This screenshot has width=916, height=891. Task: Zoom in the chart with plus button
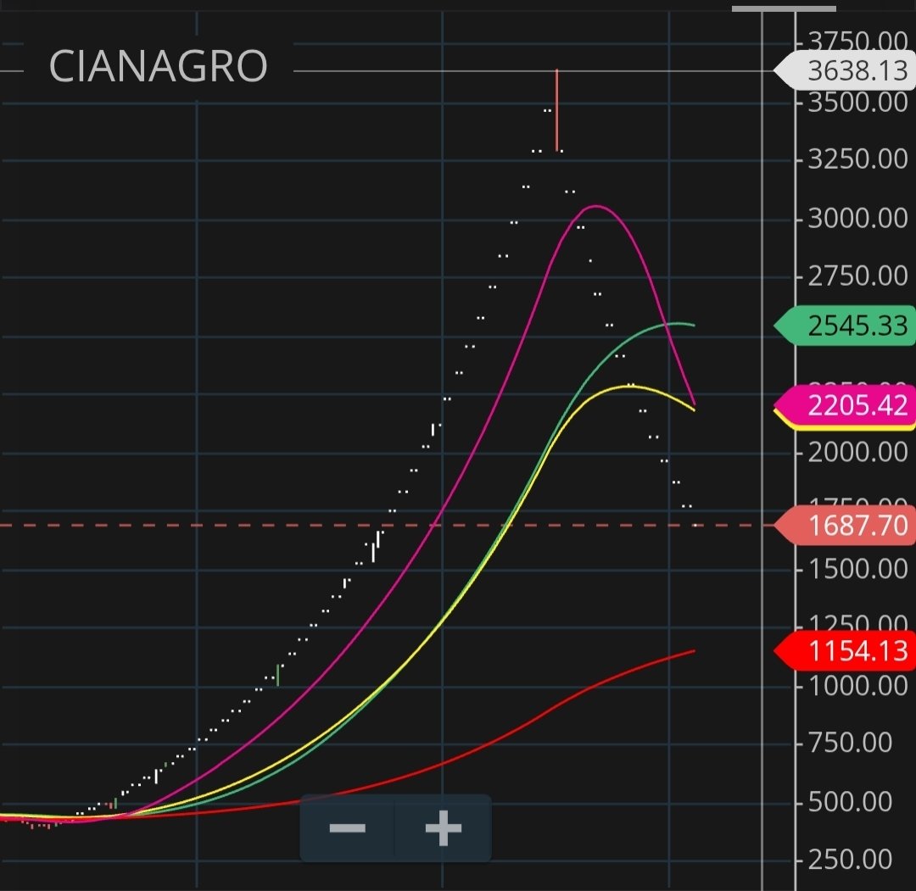(444, 827)
